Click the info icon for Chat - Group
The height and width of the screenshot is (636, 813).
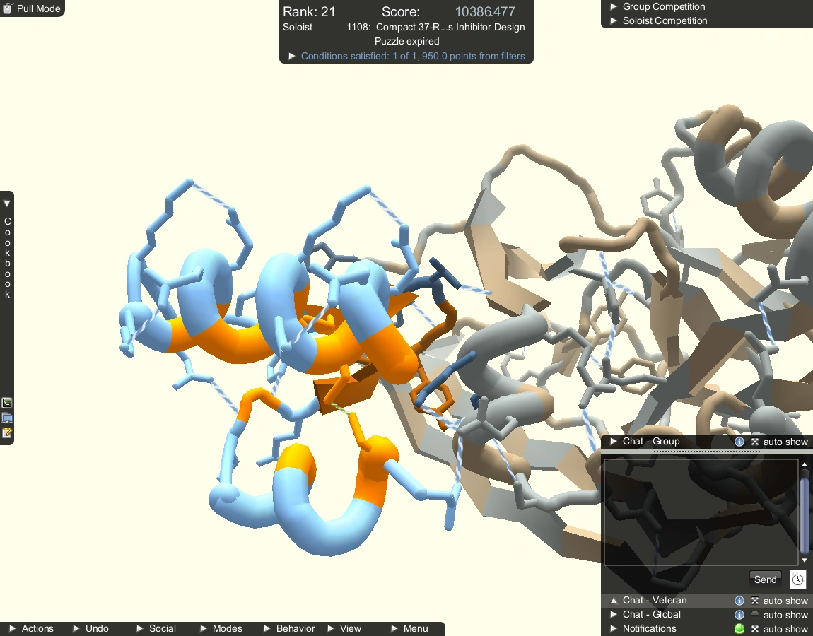point(739,442)
